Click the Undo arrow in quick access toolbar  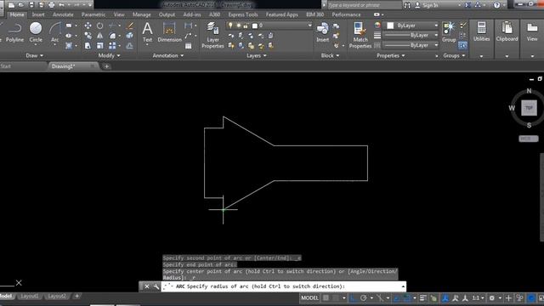pos(62,5)
